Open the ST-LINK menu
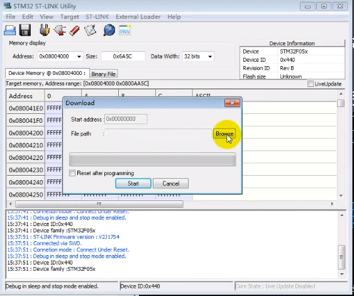 coord(97,17)
